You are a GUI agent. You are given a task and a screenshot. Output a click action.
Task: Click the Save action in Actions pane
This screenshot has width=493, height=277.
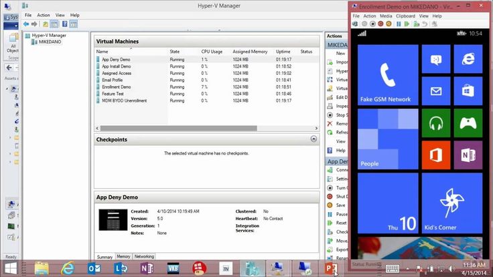coord(340,205)
